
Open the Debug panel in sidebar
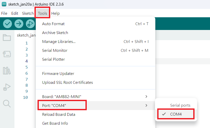(7, 87)
